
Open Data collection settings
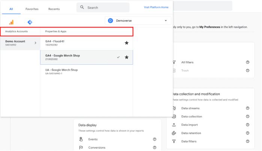(192, 117)
